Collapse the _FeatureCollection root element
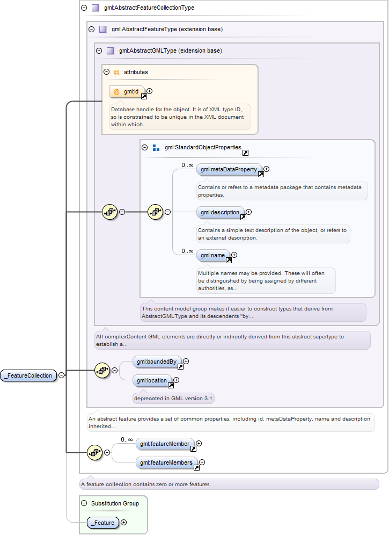The height and width of the screenshot is (535, 389). (x=61, y=375)
